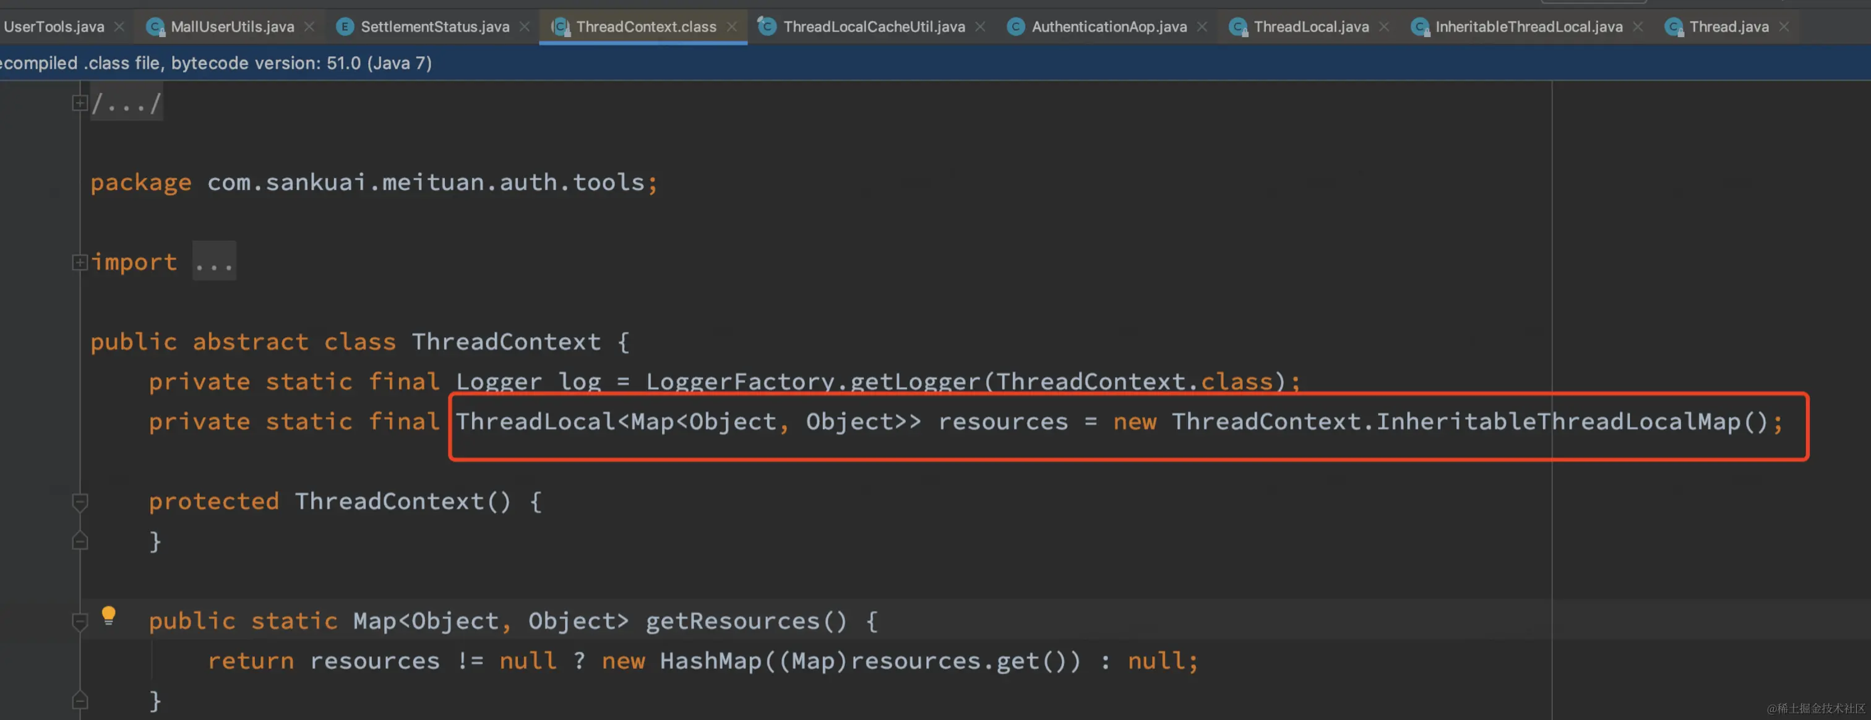Click the ThreadLocal.java locked class icon
Image resolution: width=1871 pixels, height=720 pixels.
pos(1237,27)
